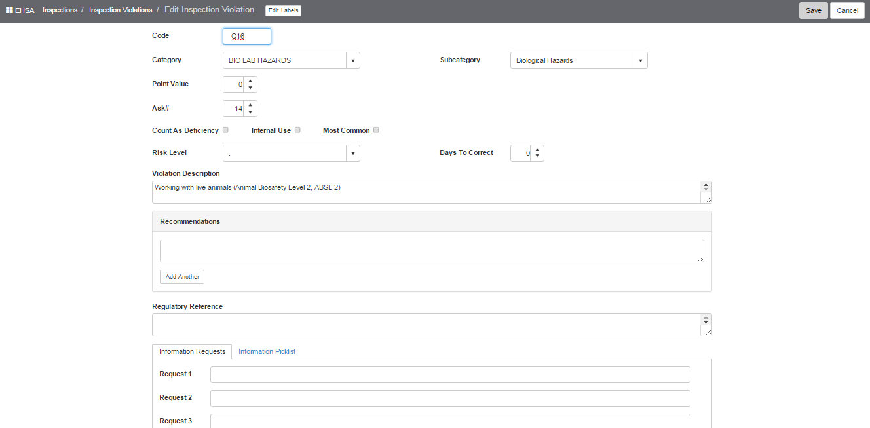Select the Information Requests tab
This screenshot has height=428, width=870.
192,351
